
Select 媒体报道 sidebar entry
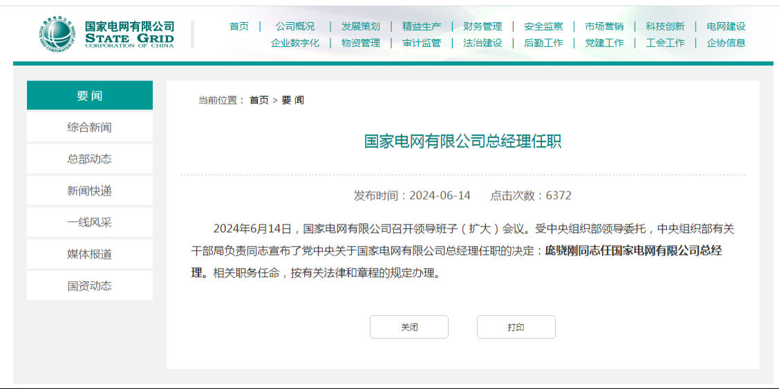click(x=90, y=254)
